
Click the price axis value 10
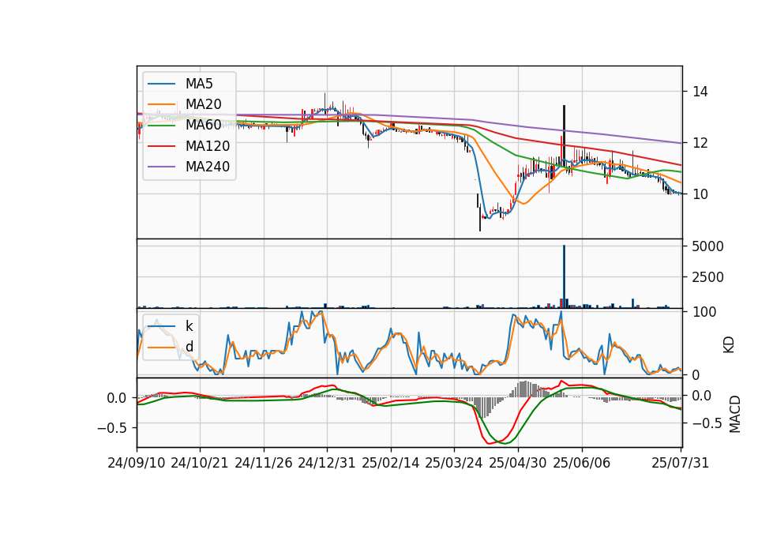click(700, 194)
